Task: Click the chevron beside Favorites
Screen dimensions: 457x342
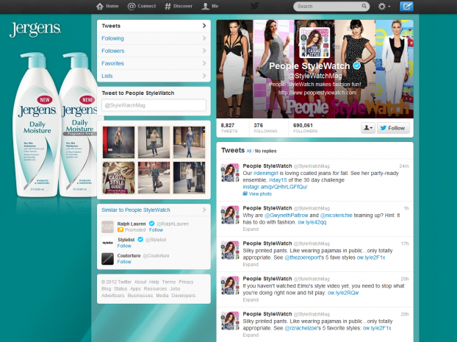Action: point(204,63)
